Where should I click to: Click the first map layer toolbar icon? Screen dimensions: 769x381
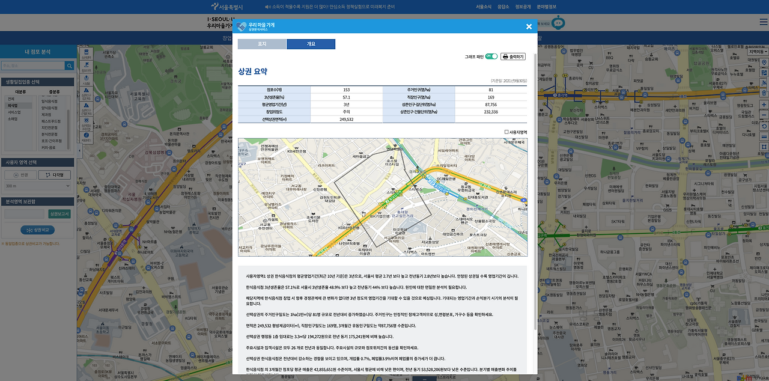click(87, 53)
